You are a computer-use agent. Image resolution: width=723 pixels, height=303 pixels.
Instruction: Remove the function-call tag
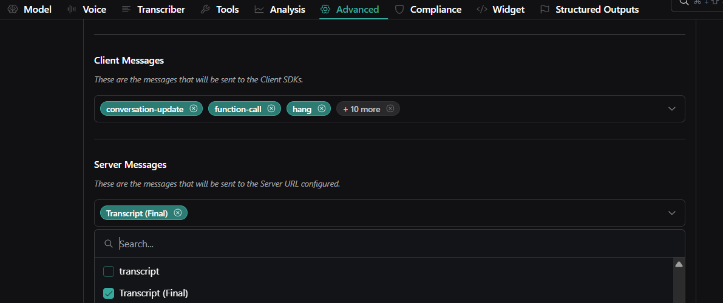tap(271, 108)
